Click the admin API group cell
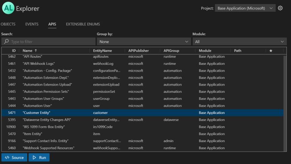291x164 pixels. tap(168, 141)
